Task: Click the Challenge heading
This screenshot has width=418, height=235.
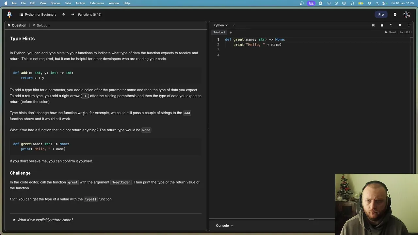Action: [x=20, y=173]
